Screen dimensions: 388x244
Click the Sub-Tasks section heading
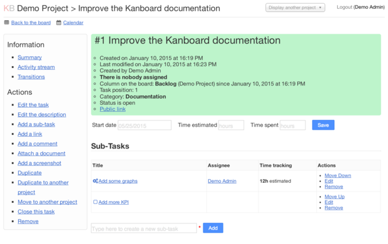110,146
